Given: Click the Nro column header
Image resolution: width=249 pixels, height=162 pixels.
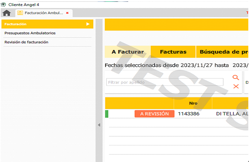Looking at the screenshot, I should pyautogui.click(x=193, y=103).
